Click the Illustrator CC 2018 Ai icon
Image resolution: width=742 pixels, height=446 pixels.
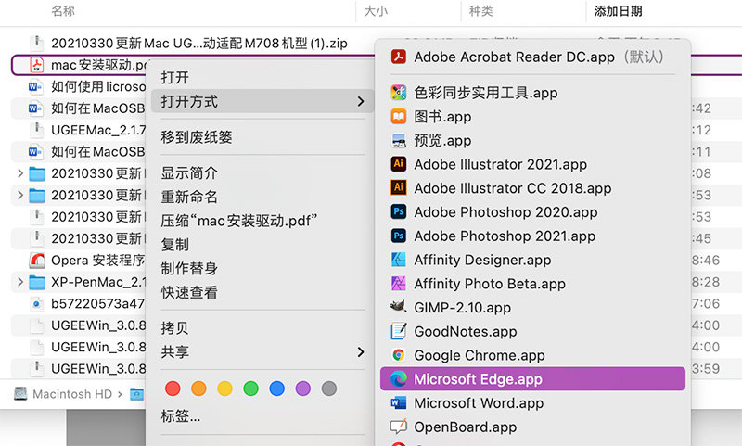(399, 187)
